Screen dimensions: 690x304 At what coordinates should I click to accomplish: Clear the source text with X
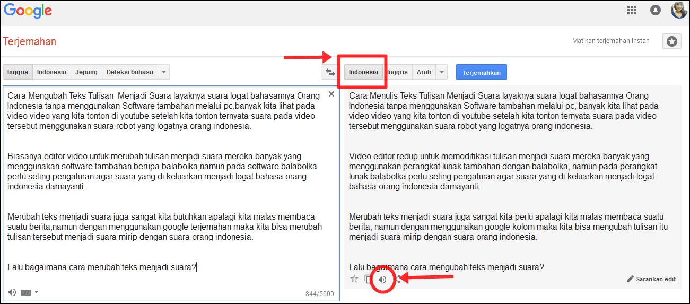(331, 94)
